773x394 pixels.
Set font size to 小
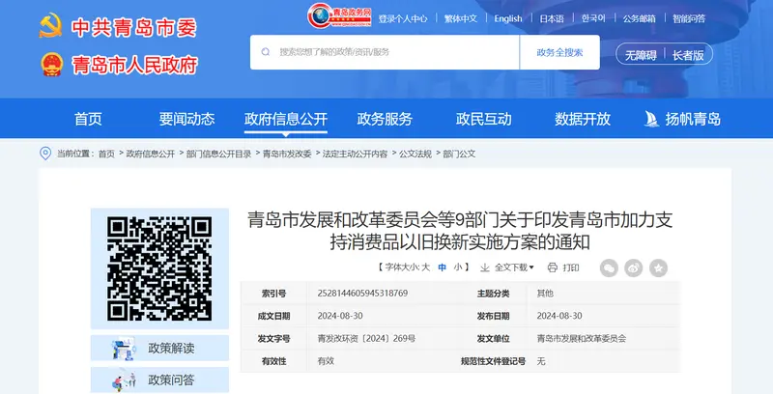tap(458, 267)
